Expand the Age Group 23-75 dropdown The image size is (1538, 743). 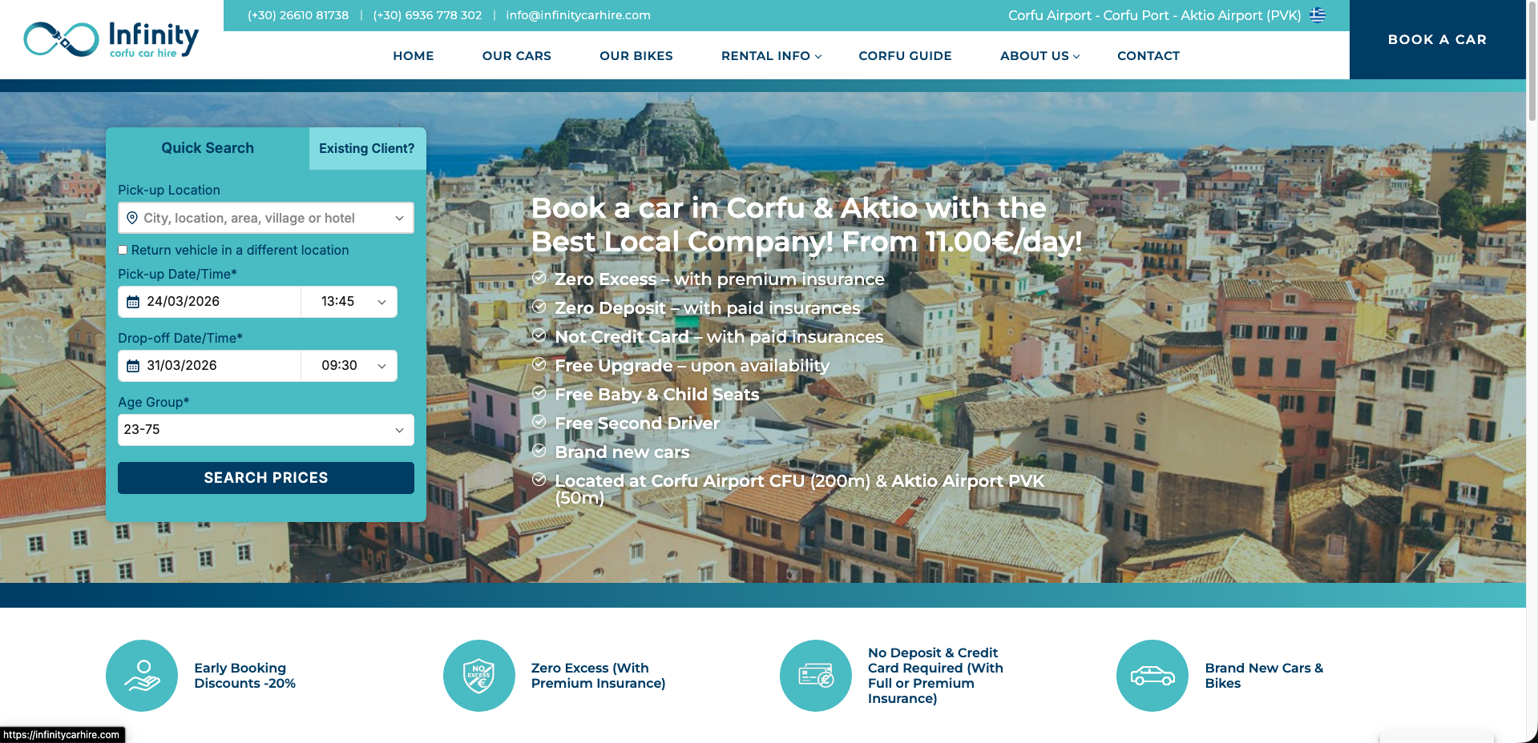265,430
